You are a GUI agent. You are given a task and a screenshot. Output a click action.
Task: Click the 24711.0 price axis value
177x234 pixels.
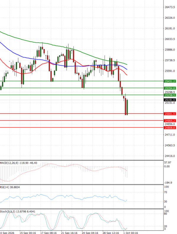(x=170, y=135)
